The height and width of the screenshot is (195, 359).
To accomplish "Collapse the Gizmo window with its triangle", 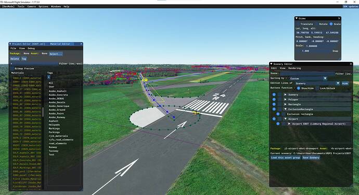I will tap(296, 18).
